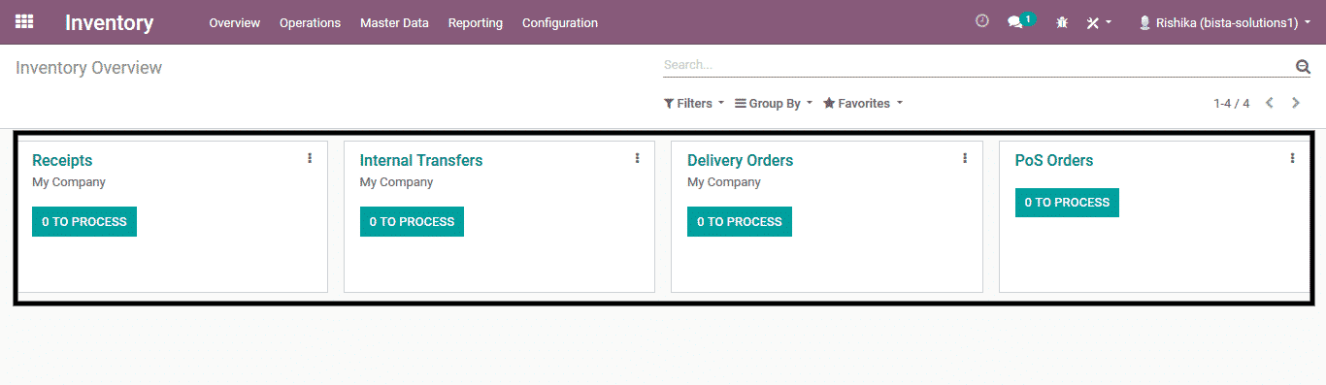The image size is (1326, 385).
Task: Go to the previous page arrow
Action: point(1270,103)
